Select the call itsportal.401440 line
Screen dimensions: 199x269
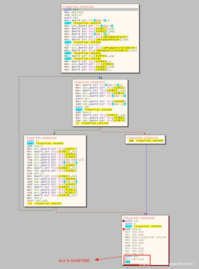point(79,58)
